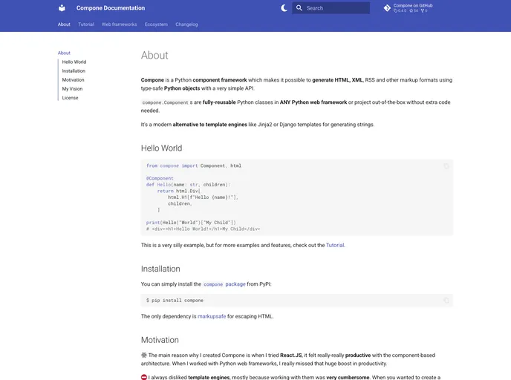Type in the Search input field
The width and height of the screenshot is (511, 380).
coord(336,8)
